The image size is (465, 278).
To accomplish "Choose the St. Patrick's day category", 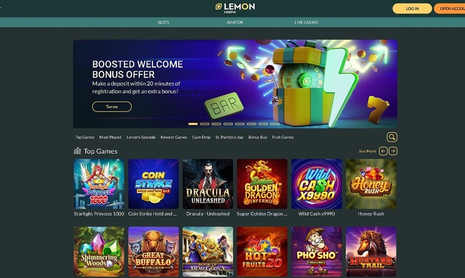I will pyautogui.click(x=229, y=137).
